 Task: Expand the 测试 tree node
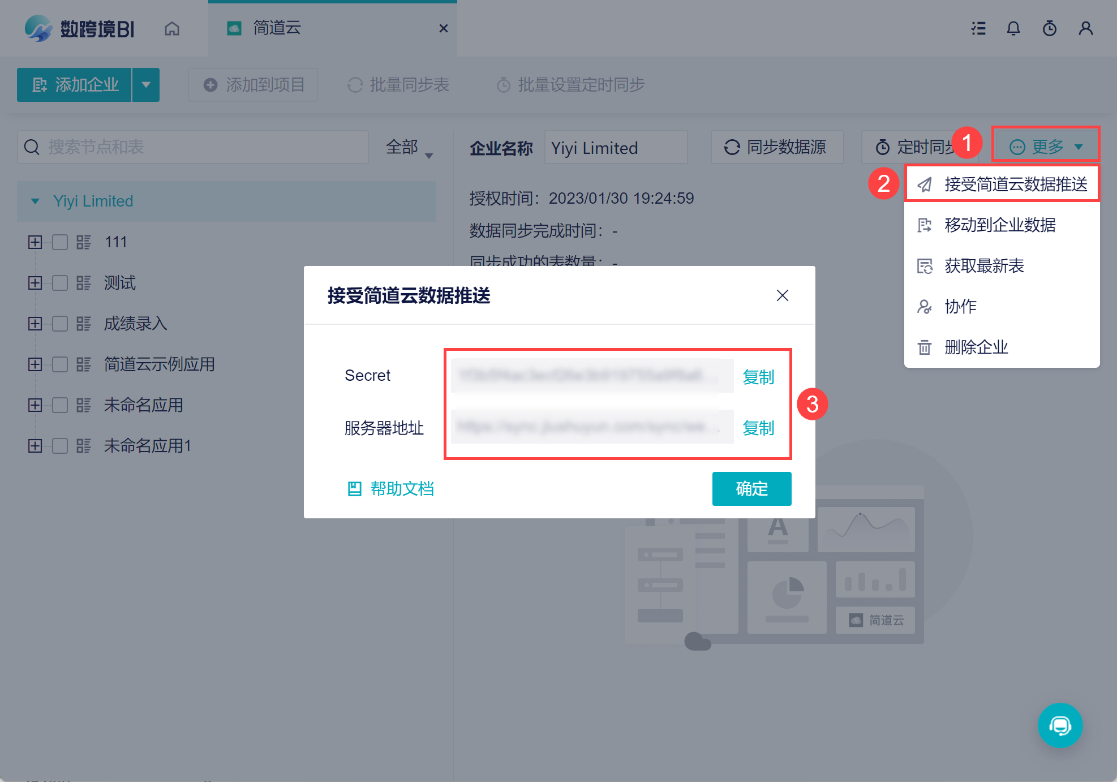coord(35,283)
